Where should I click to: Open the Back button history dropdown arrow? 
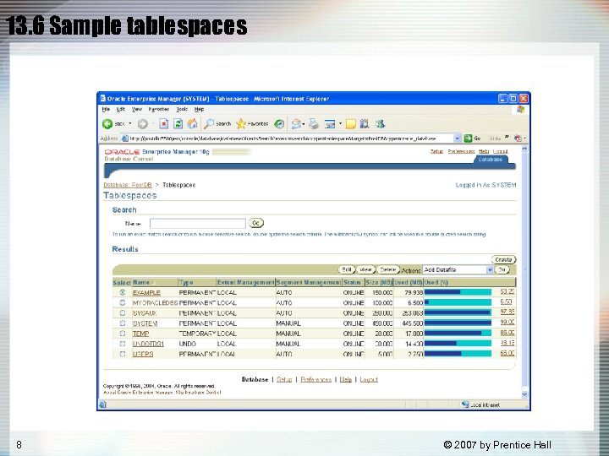click(x=130, y=123)
